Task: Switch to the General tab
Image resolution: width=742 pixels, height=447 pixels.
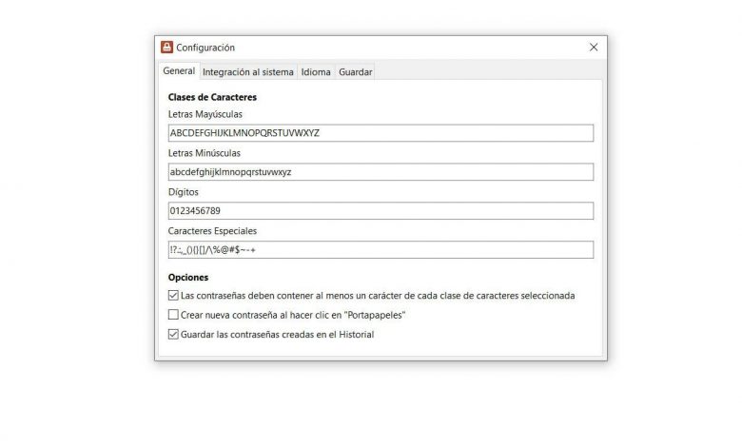Action: point(179,71)
